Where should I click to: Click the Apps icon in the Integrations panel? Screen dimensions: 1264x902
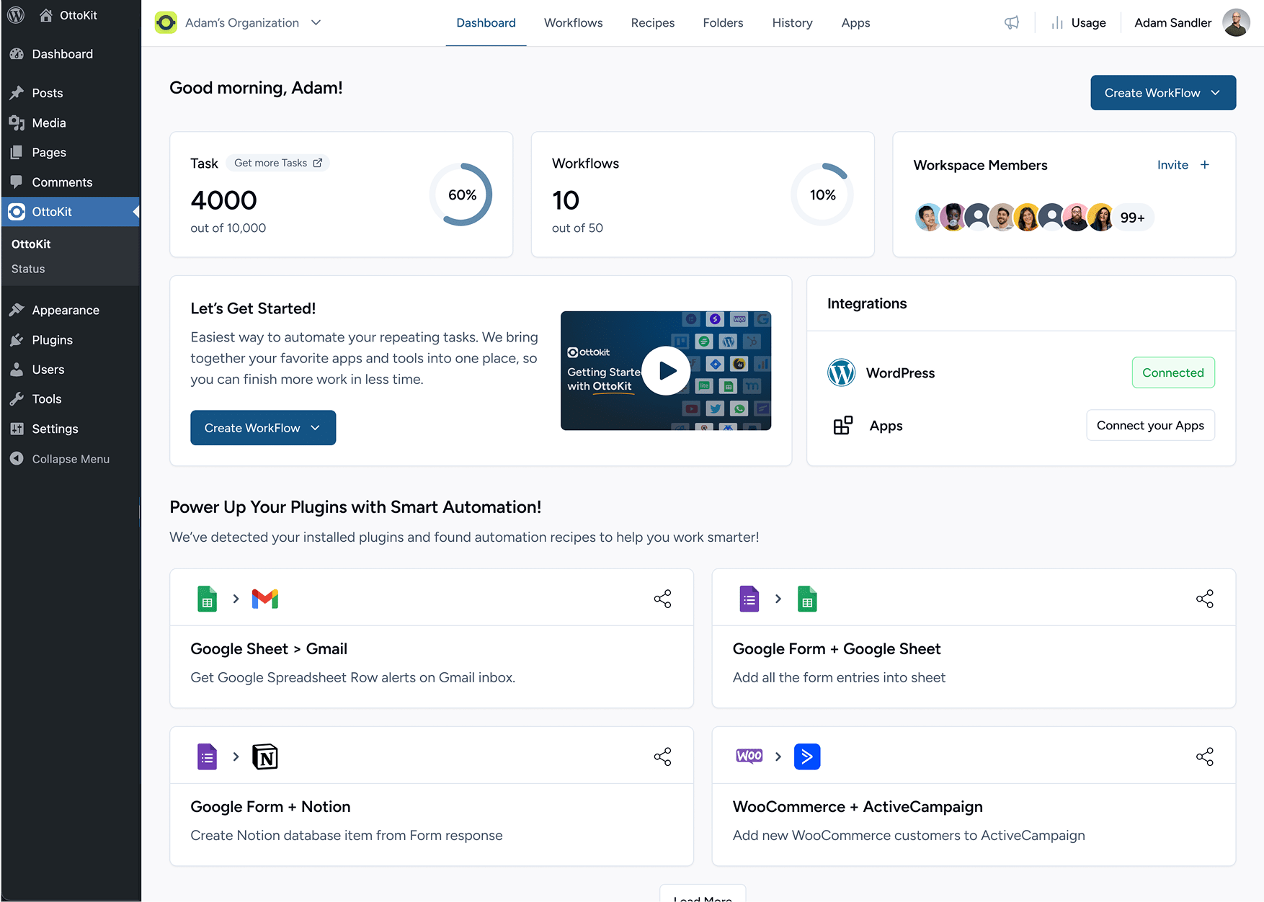coord(842,425)
